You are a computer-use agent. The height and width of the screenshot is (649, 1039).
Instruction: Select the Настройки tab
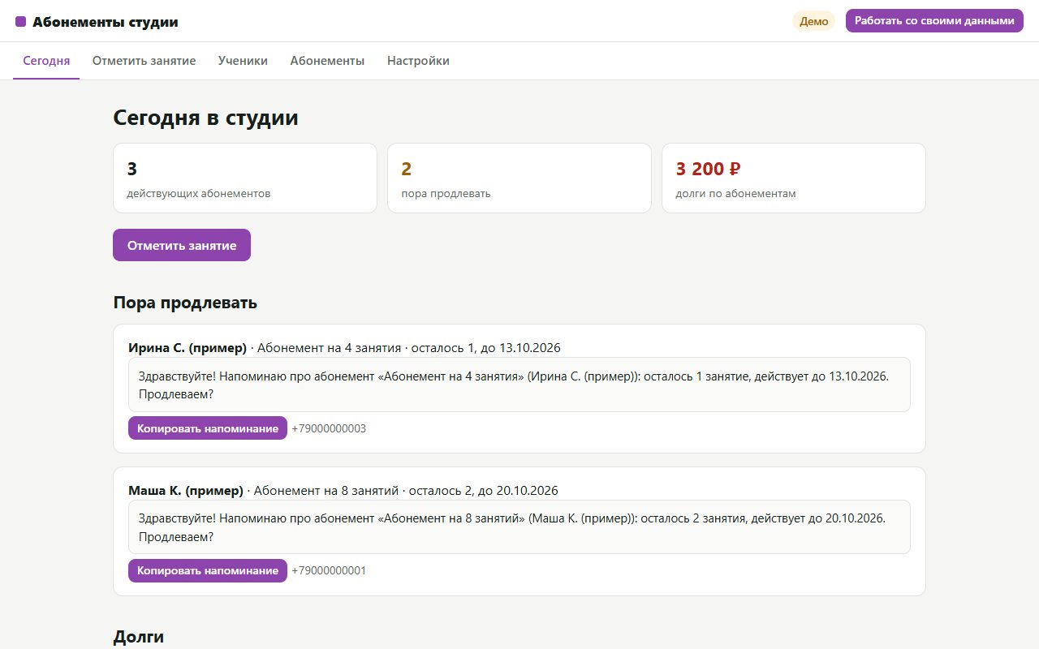[418, 61]
